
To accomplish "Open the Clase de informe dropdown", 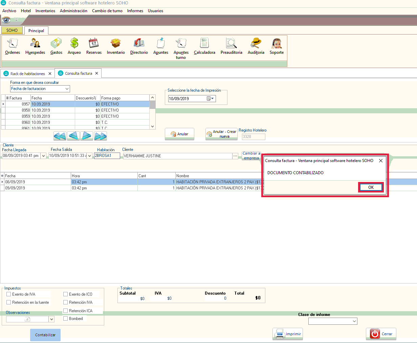I will (354, 321).
